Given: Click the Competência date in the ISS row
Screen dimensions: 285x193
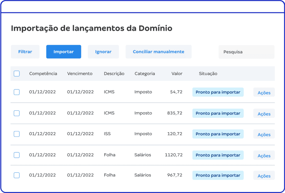Looking at the screenshot, I should click(x=42, y=134).
